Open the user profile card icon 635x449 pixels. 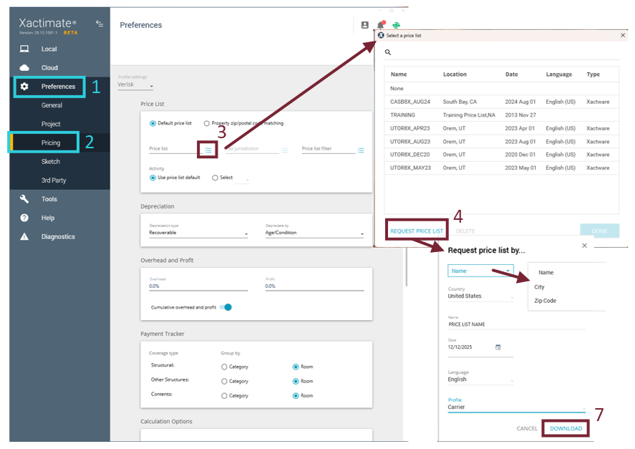(x=365, y=25)
